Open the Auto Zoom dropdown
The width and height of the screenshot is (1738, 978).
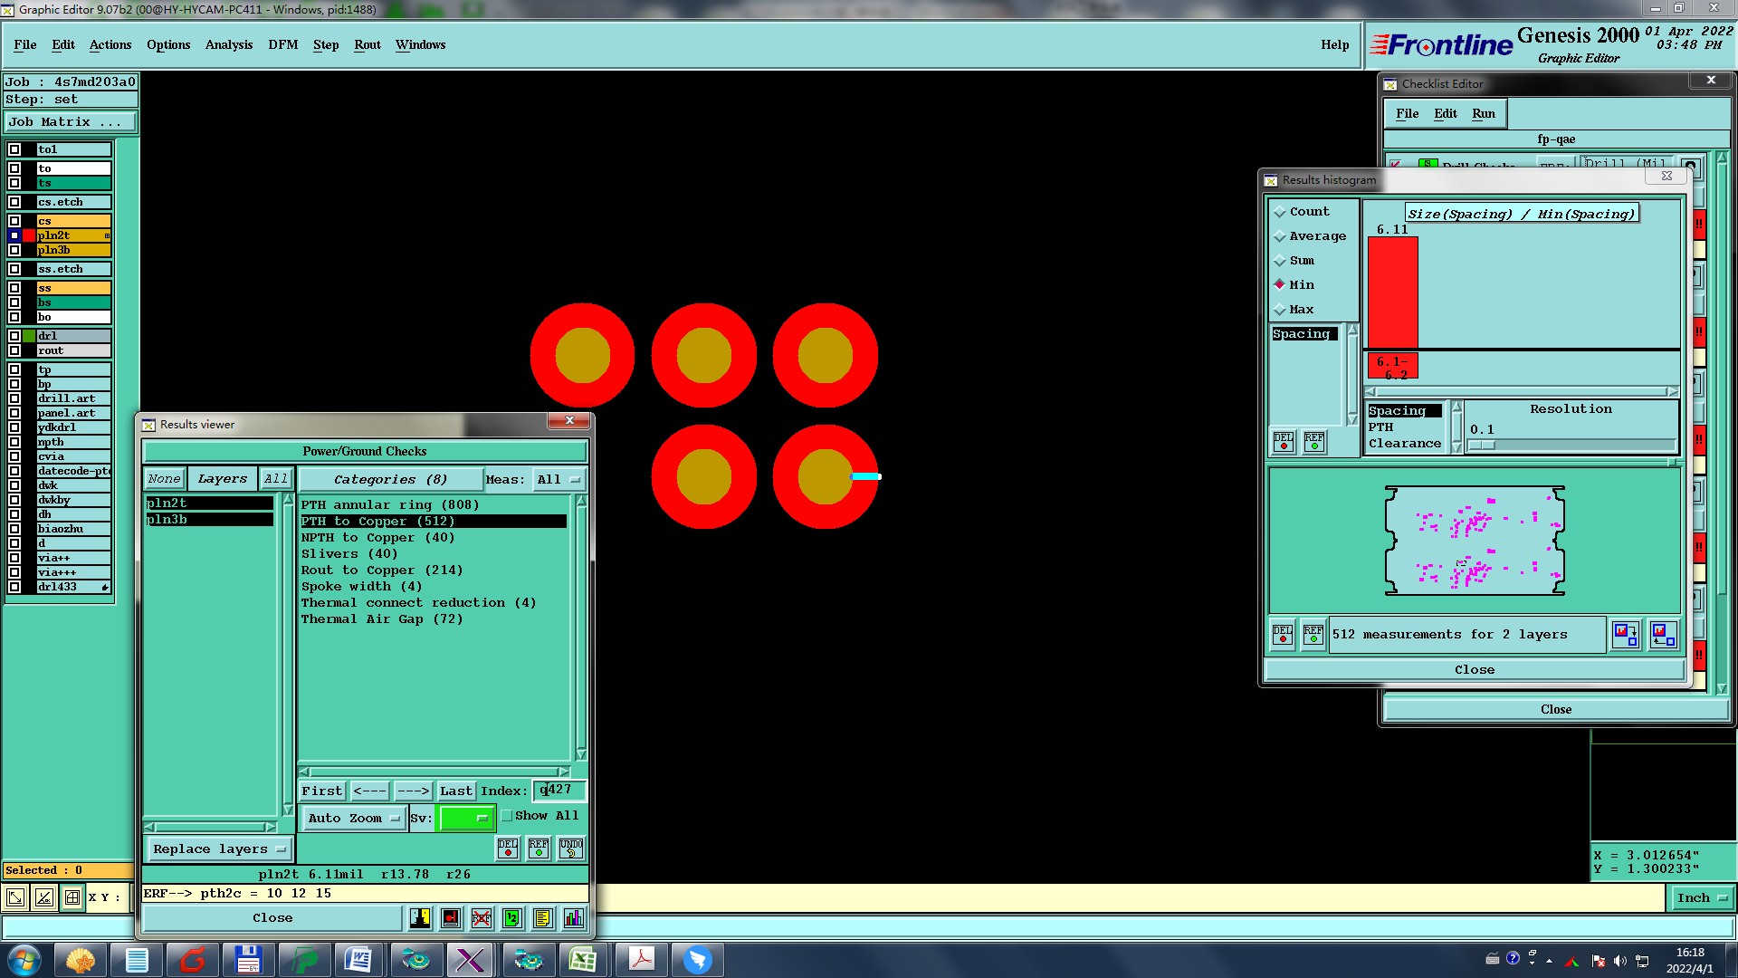tap(354, 819)
